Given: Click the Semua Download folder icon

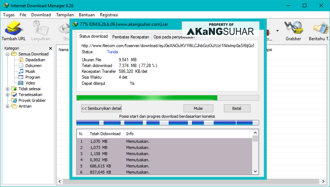Looking at the screenshot, I should click(14, 54).
